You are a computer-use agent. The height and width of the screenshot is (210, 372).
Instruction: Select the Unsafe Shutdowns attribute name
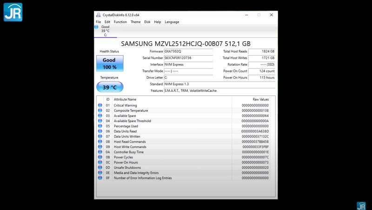point(127,167)
